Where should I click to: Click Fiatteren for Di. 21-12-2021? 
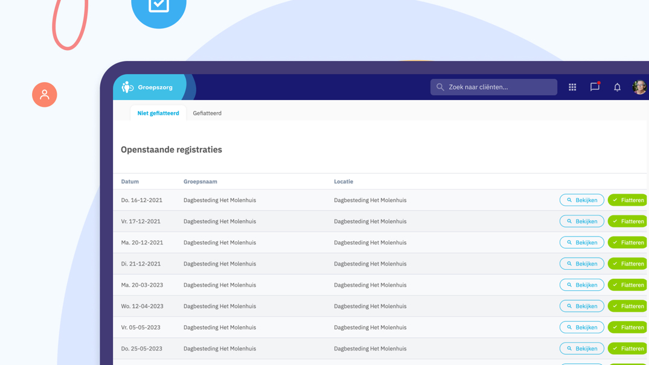click(627, 264)
